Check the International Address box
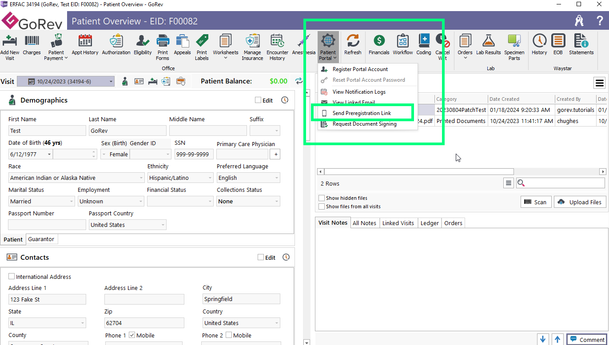Viewport: 609px width, 345px height. [12, 277]
